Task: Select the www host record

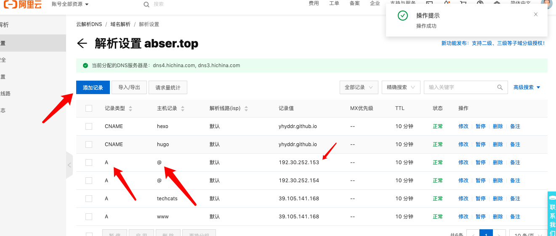Action: pyautogui.click(x=163, y=217)
